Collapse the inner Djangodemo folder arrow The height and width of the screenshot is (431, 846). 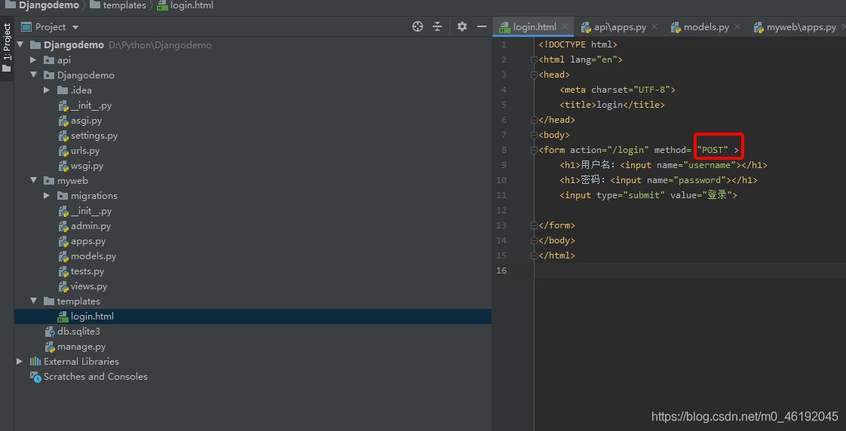coord(33,75)
